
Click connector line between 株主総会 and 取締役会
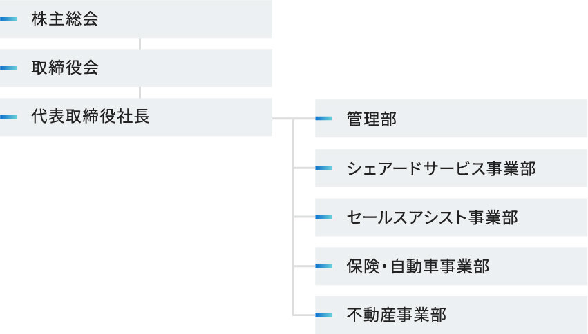[x=140, y=43]
